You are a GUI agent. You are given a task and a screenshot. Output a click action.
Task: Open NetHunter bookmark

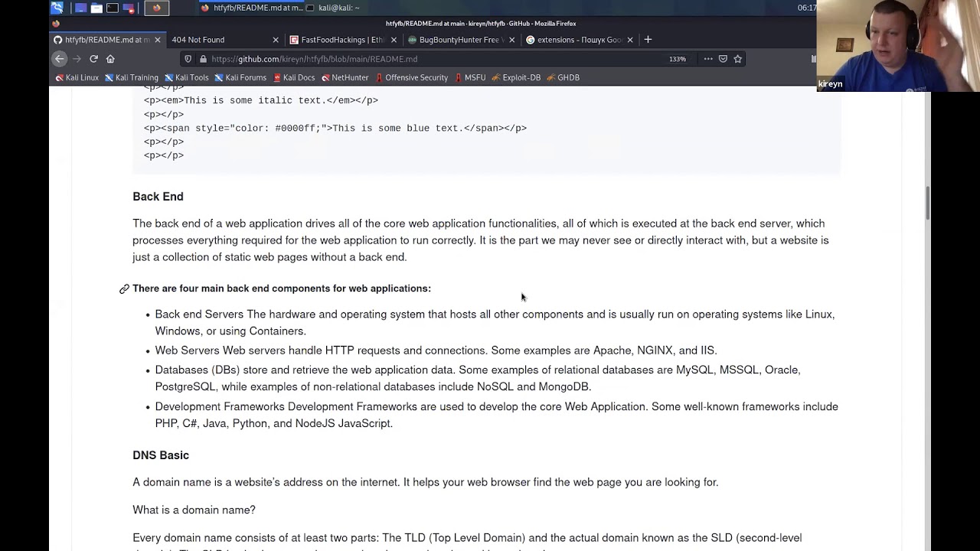(x=345, y=77)
